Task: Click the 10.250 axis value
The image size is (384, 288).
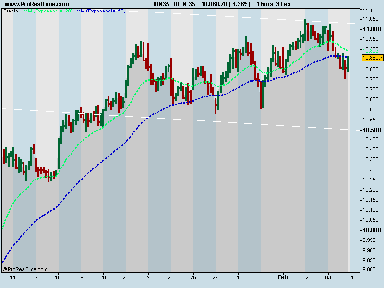Action: click(371, 180)
